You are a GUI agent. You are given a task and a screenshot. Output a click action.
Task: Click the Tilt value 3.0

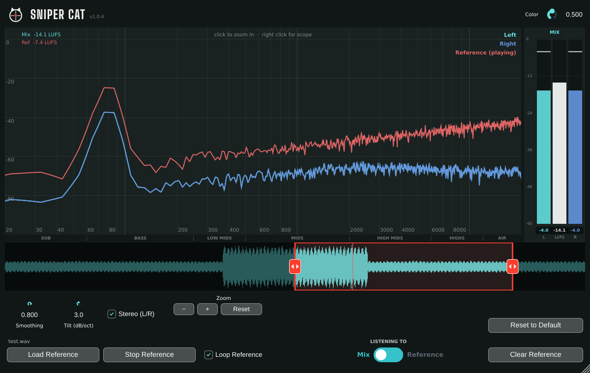[79, 315]
